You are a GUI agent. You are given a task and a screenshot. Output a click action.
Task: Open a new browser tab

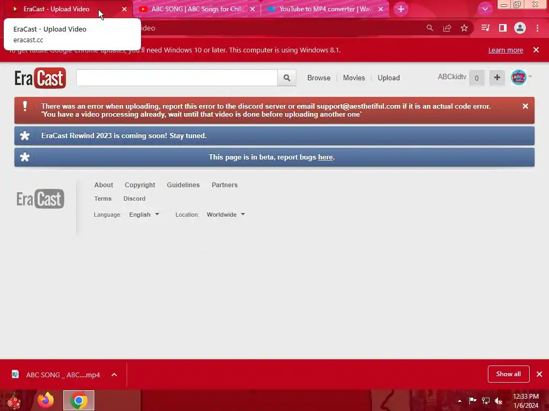[x=401, y=9]
